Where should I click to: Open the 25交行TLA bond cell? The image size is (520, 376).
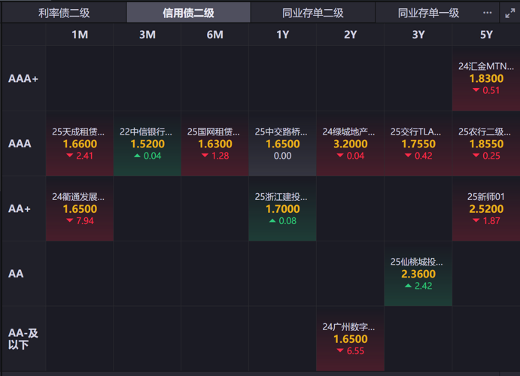(418, 144)
